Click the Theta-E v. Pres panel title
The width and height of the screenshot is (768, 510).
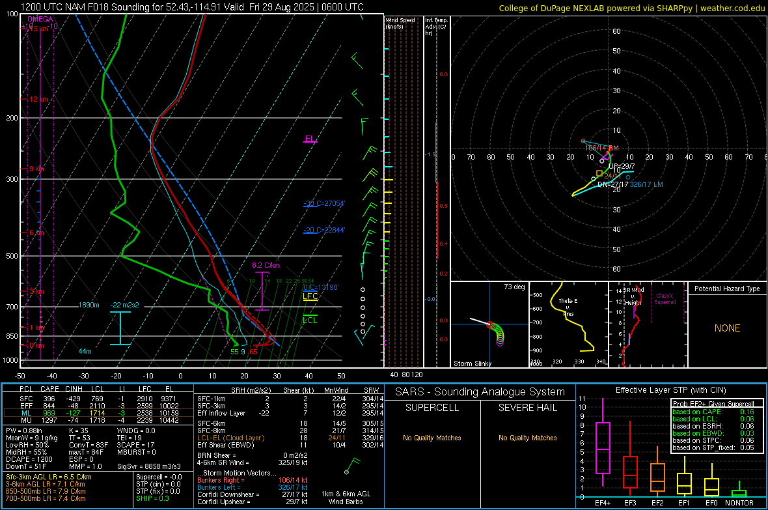(x=568, y=307)
